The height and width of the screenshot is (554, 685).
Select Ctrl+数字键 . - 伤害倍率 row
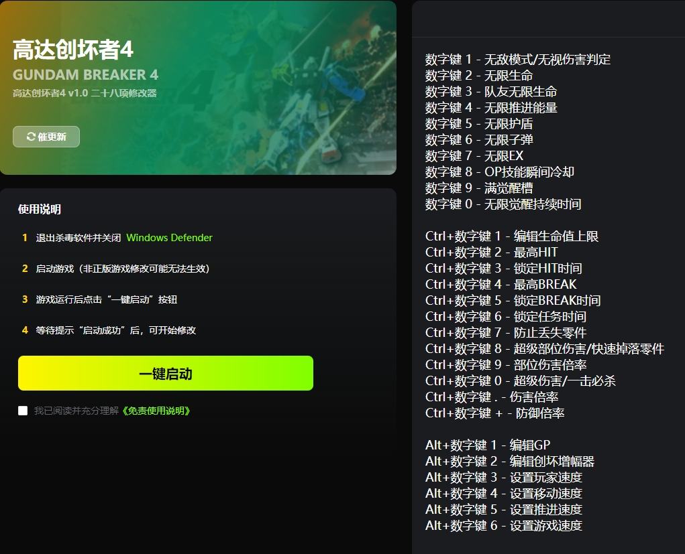point(492,397)
